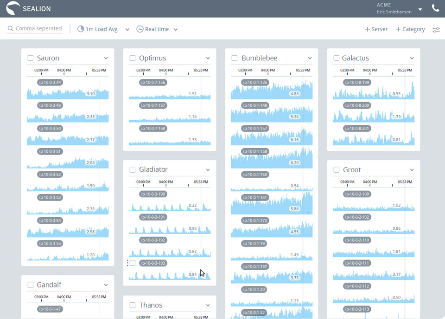Expand the Galactus category options chevron
This screenshot has height=319, width=445.
click(x=412, y=59)
